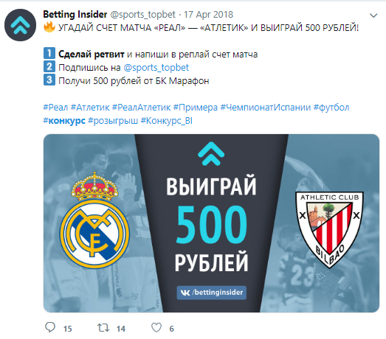This screenshot has height=339, width=386.
Task: Open the #РеалАтлетик hashtag
Action: tap(141, 108)
